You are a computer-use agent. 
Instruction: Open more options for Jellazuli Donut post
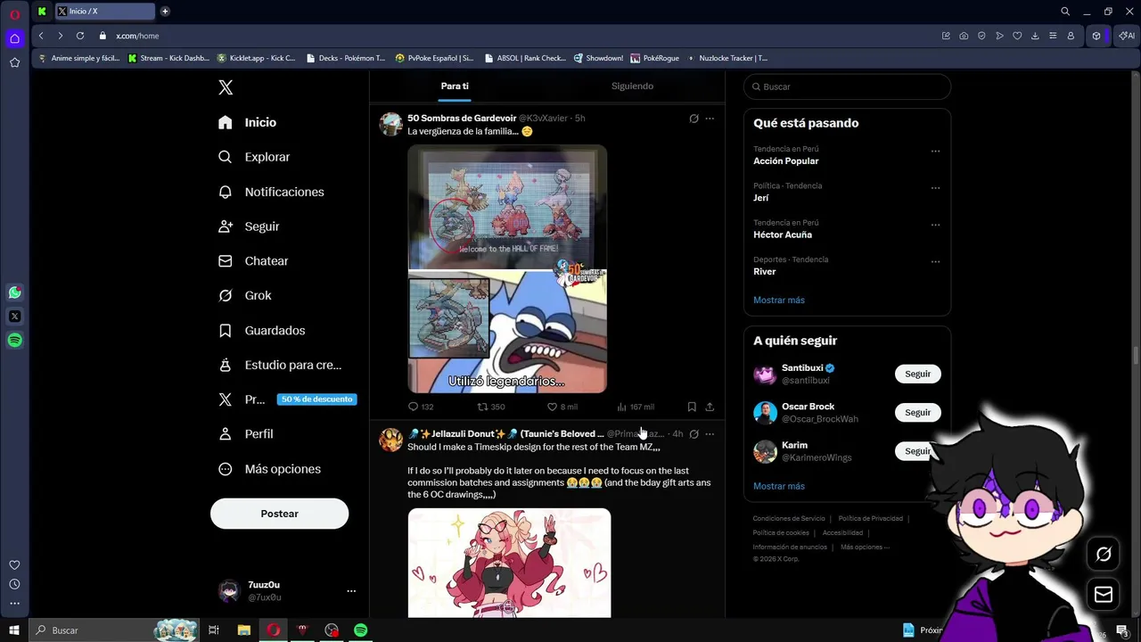(x=710, y=434)
